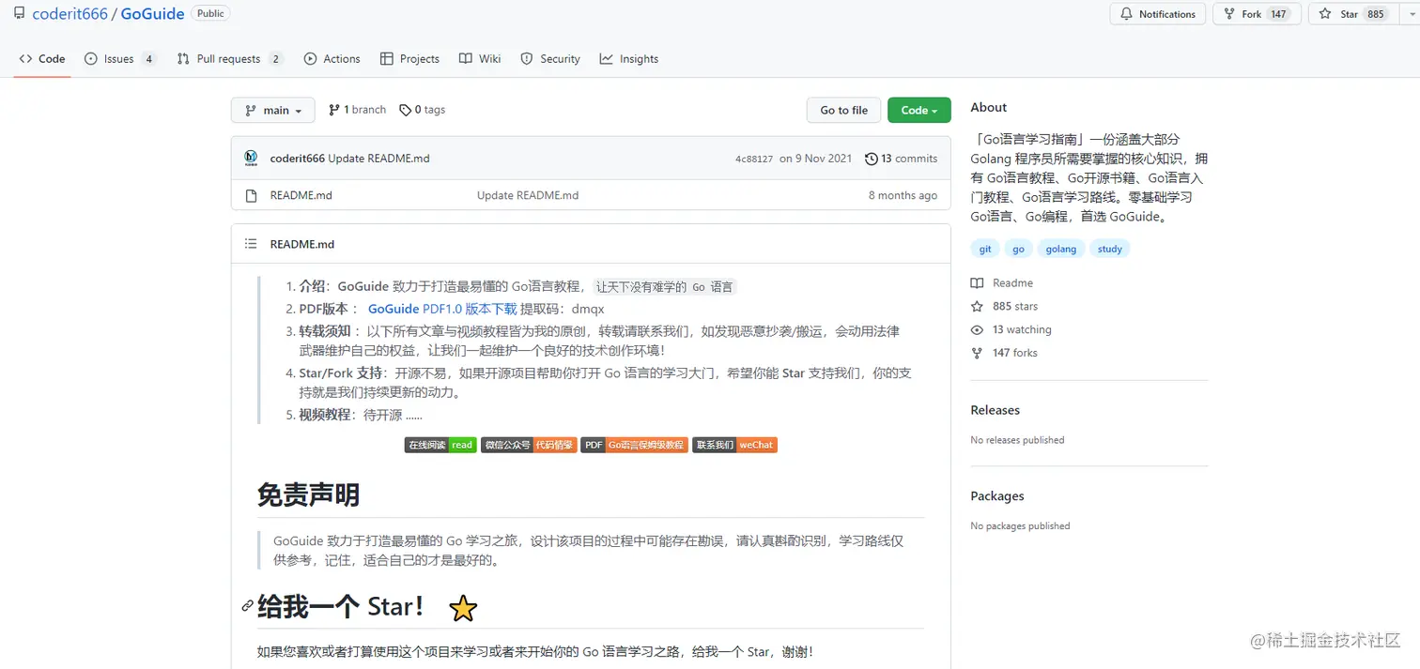Open the GoGuide PDF1.0 版本下载 link
The image size is (1420, 669).
pyautogui.click(x=442, y=309)
